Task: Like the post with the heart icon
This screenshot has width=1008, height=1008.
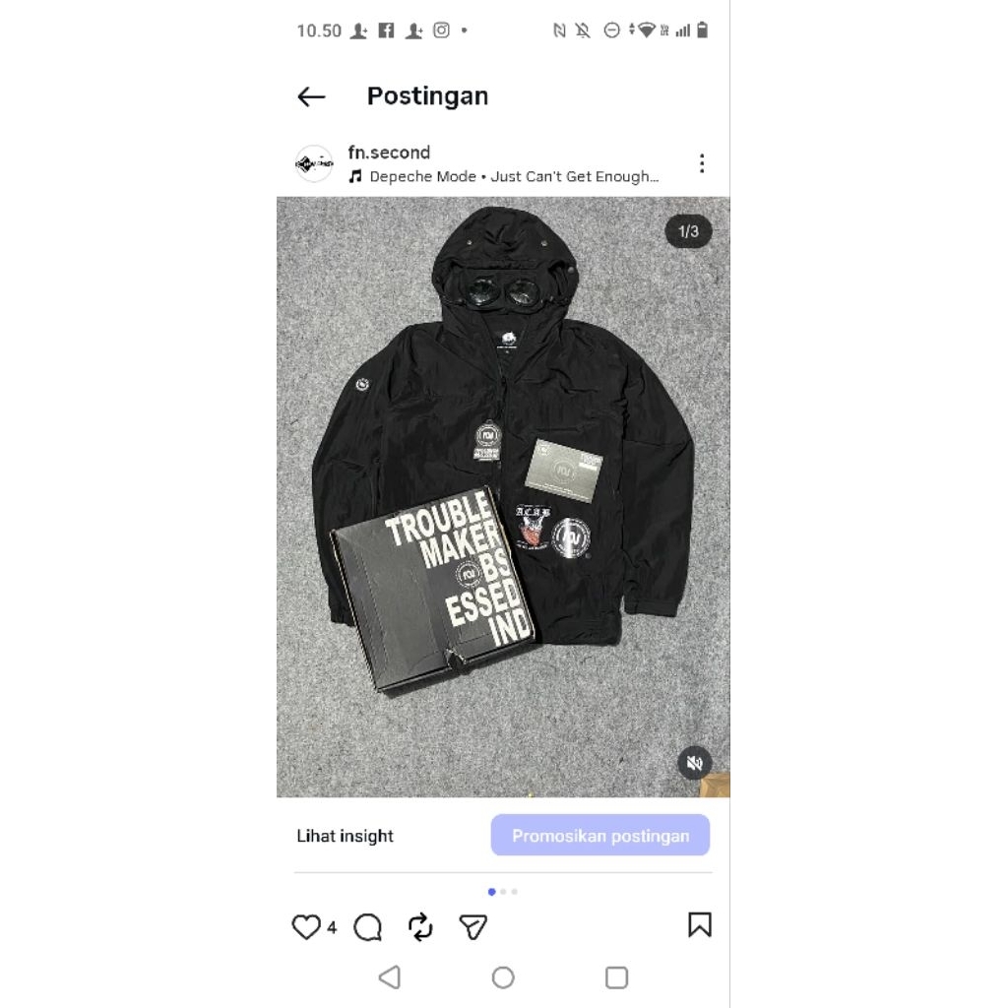Action: coord(306,926)
